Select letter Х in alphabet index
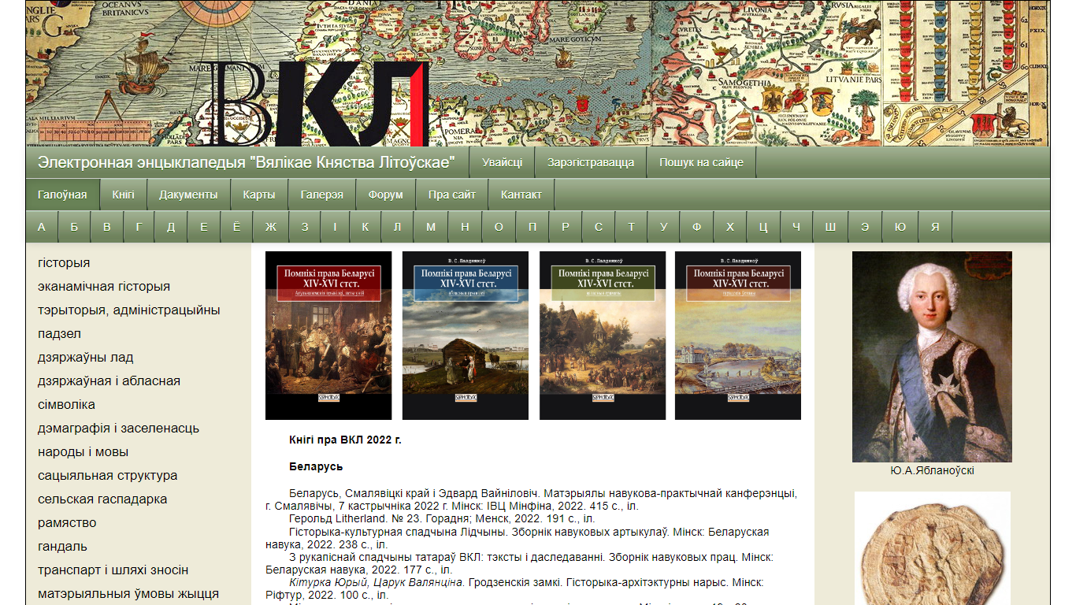Viewport: 1076px width, 605px height. 730,227
